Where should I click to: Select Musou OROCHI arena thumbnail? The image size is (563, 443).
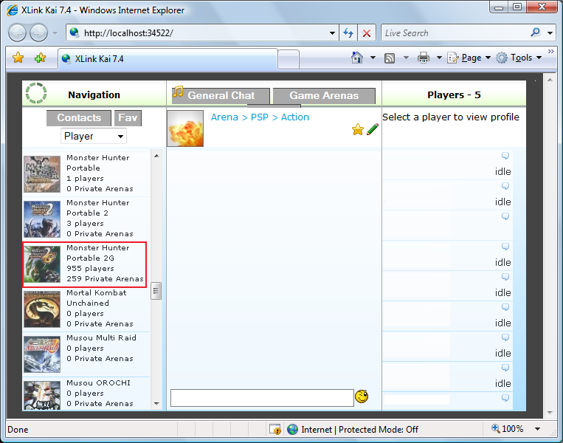[x=42, y=395]
